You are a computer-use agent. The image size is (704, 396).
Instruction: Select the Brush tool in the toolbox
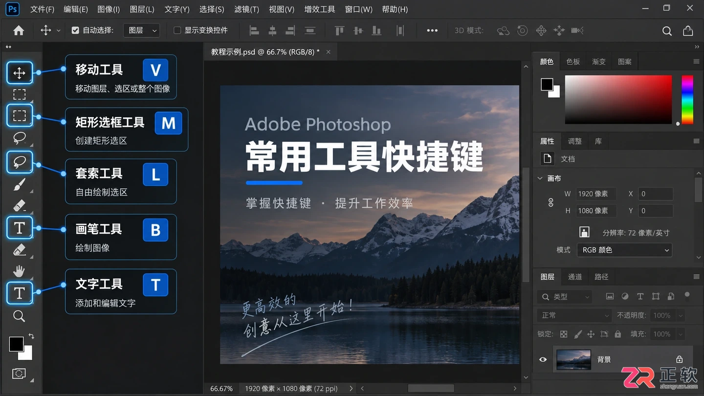pos(19,184)
